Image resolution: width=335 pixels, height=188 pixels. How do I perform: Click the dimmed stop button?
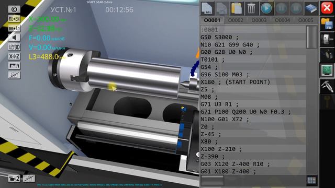tap(296, 8)
